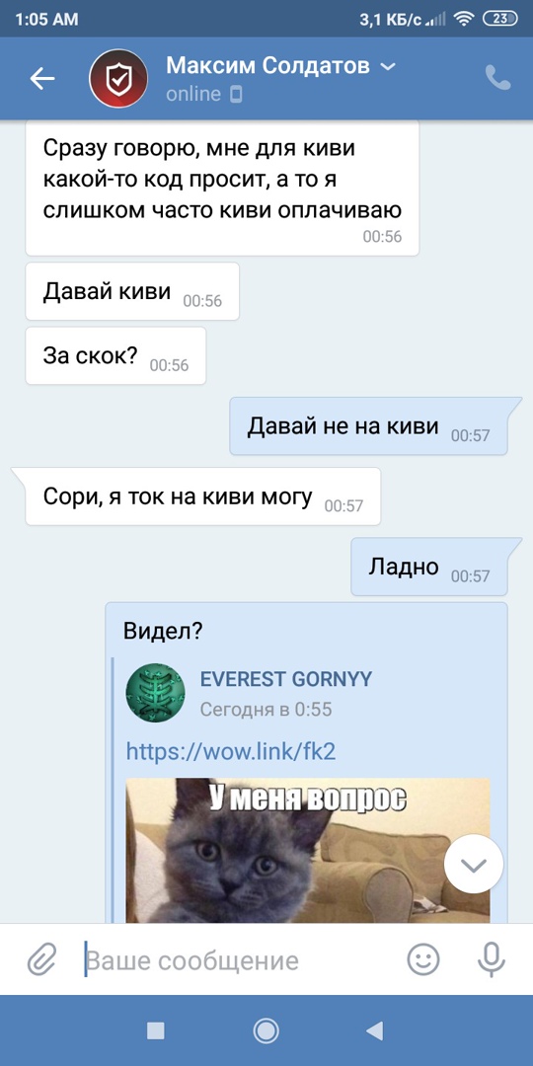
Task: Open the emoji picker smiley icon
Action: (x=422, y=960)
